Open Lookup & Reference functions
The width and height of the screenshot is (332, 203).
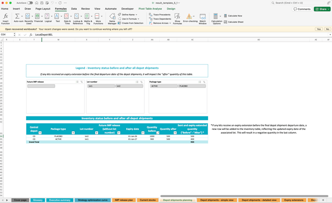coord(77,17)
